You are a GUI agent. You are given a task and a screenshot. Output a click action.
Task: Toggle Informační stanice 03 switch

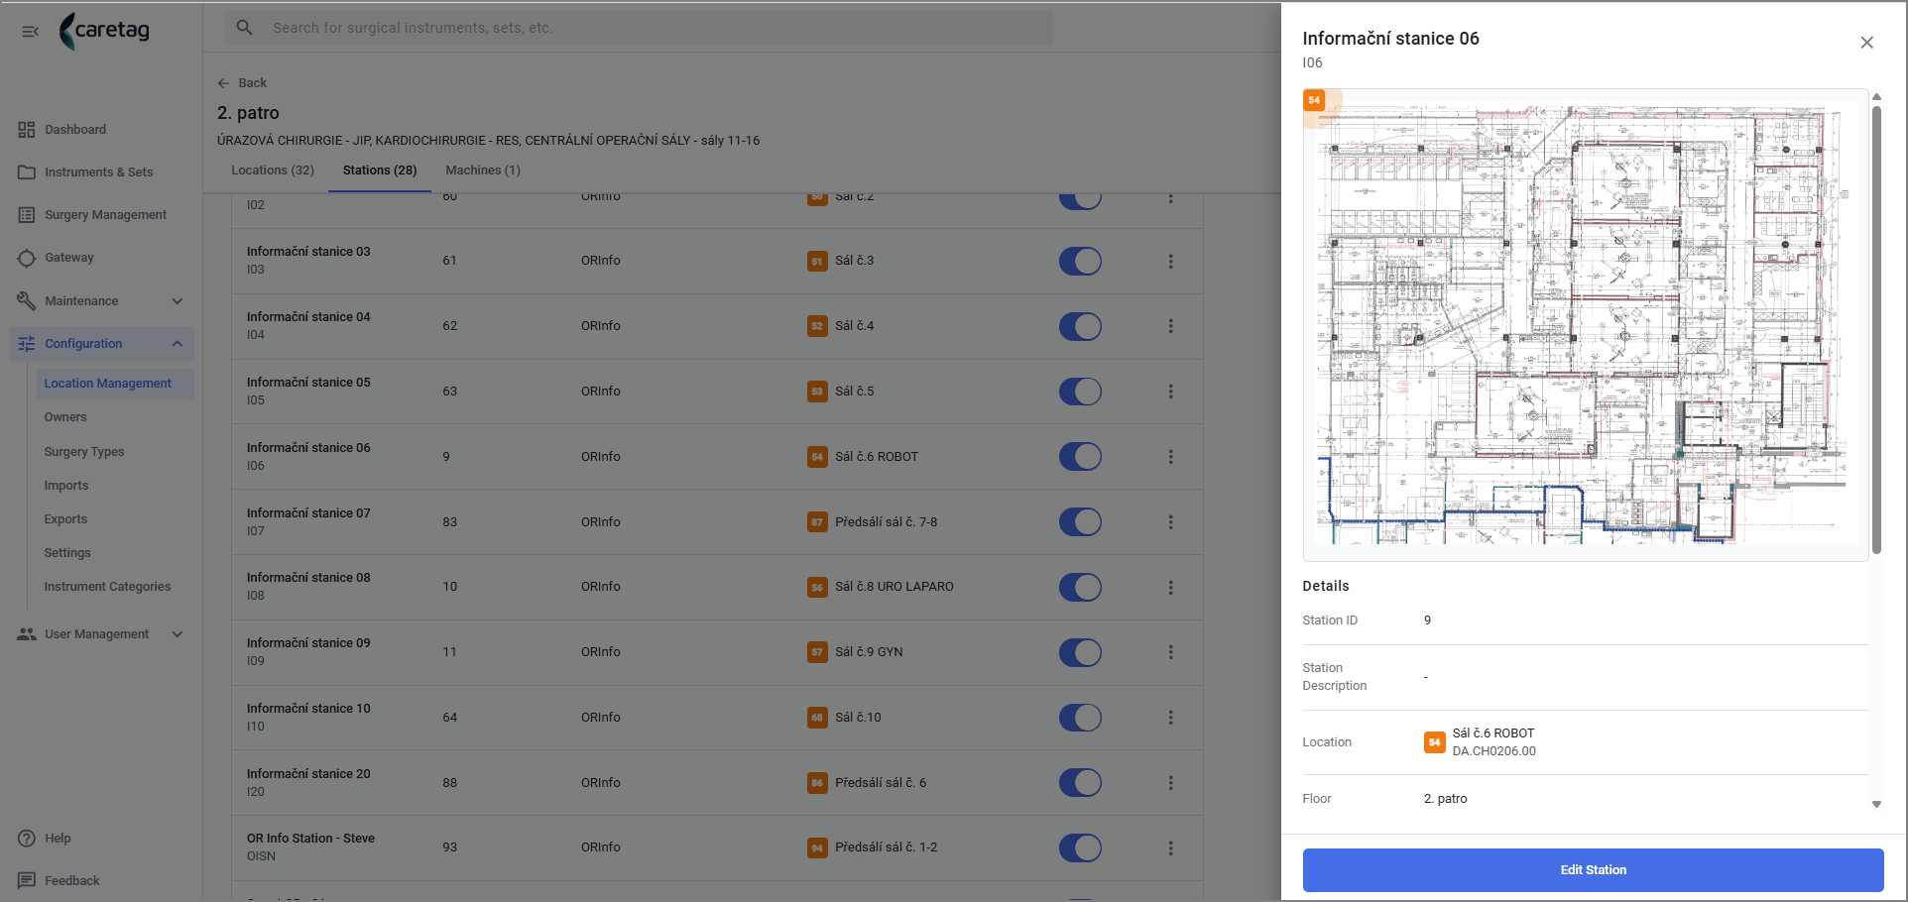(x=1080, y=262)
